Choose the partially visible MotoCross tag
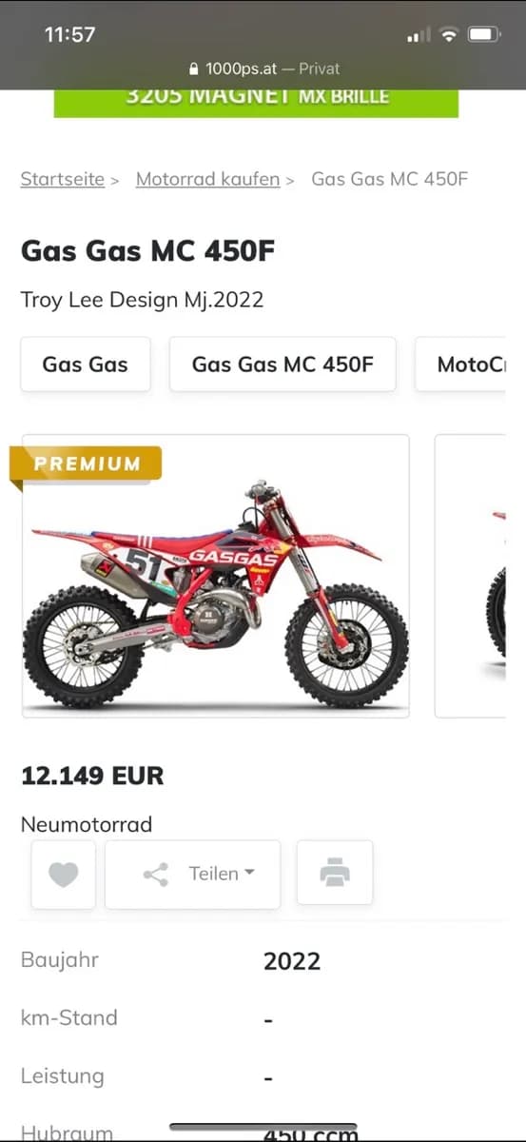The width and height of the screenshot is (526, 1142). pos(460,364)
